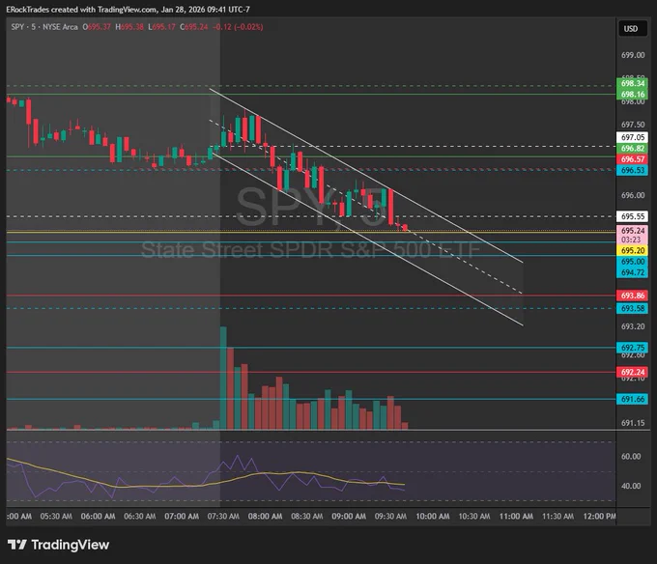Click the 10:00 AM time label
The width and height of the screenshot is (657, 564).
433,517
